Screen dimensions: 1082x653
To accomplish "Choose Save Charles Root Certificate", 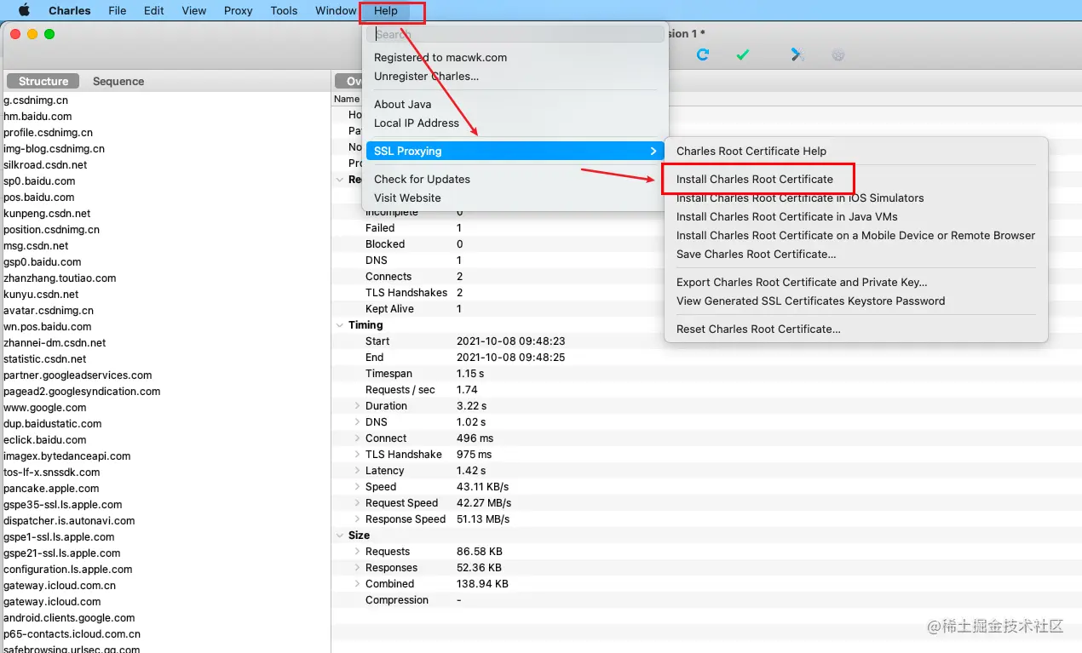I will pyautogui.click(x=756, y=254).
